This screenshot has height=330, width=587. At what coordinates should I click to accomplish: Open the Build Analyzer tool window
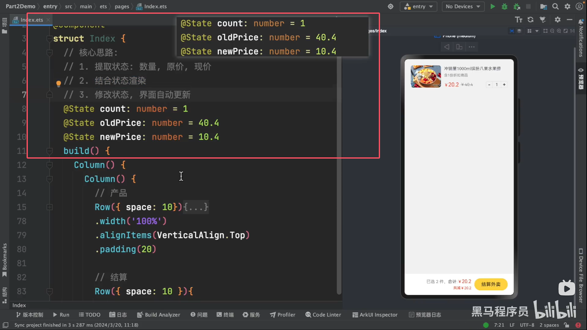(159, 315)
